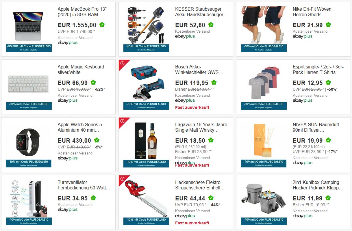Click green check badge beside EUR 439,00
The width and height of the screenshot is (352, 231).
[97, 140]
